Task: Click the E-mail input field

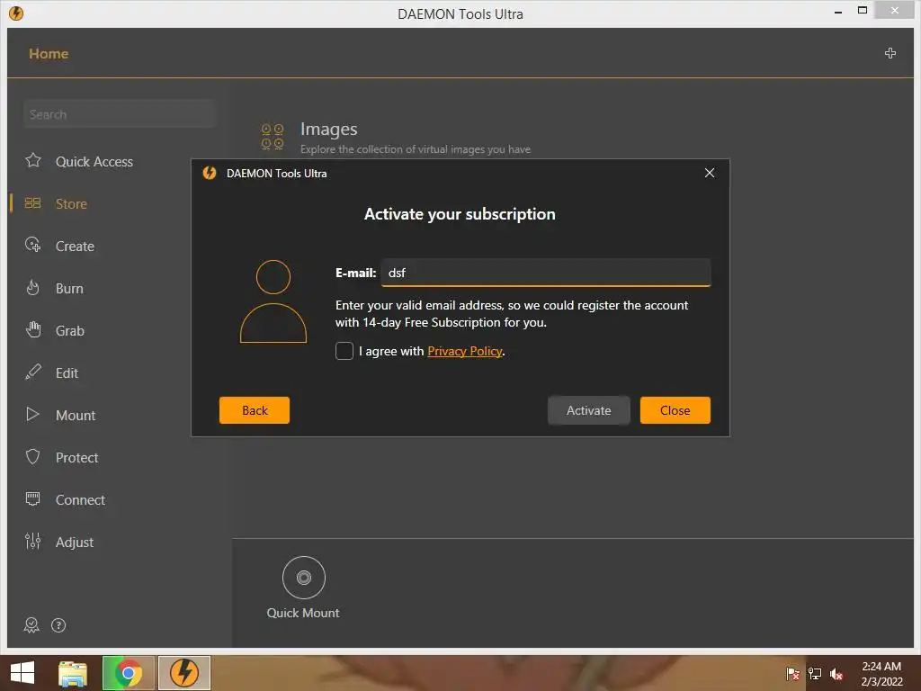Action: tap(546, 273)
